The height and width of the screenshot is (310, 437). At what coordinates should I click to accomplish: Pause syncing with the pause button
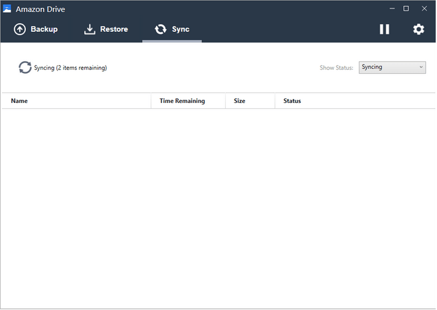click(385, 29)
